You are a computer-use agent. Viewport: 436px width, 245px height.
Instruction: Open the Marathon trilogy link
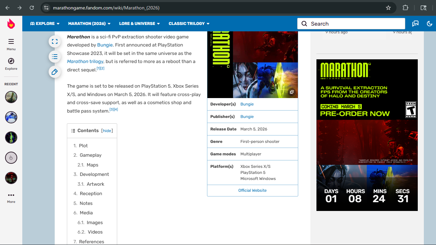85,61
